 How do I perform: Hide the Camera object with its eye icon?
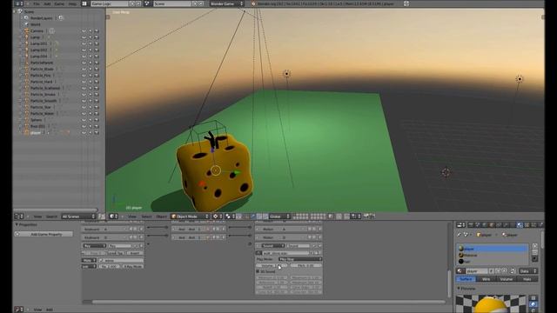click(84, 31)
